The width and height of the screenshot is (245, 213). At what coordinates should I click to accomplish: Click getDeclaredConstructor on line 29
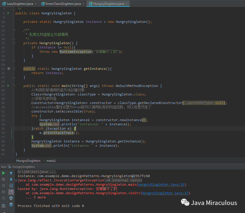pyautogui.click(x=160, y=103)
